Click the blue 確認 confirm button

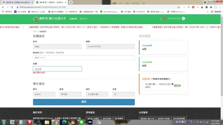coord(84,102)
